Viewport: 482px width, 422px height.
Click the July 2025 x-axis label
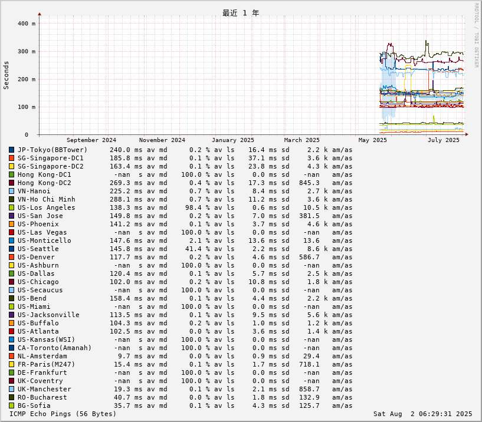(x=443, y=140)
